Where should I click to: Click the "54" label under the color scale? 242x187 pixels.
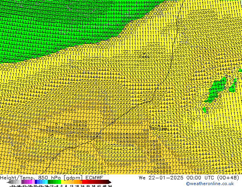point(110,186)
